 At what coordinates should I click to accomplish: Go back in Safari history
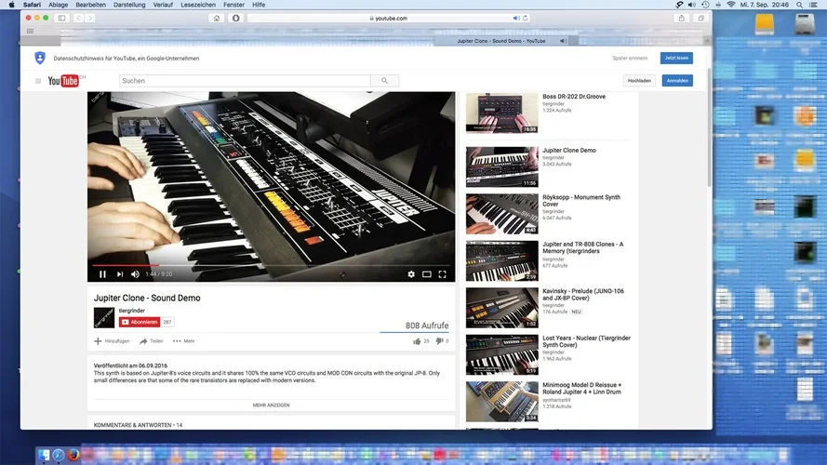click(78, 18)
